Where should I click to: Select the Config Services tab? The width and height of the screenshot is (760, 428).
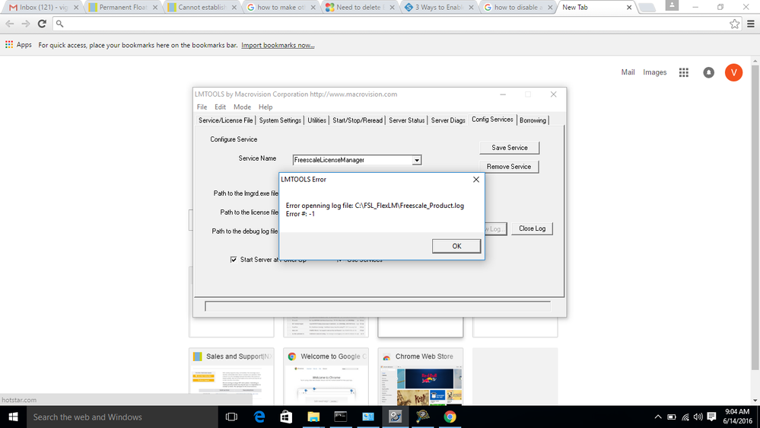click(x=492, y=120)
